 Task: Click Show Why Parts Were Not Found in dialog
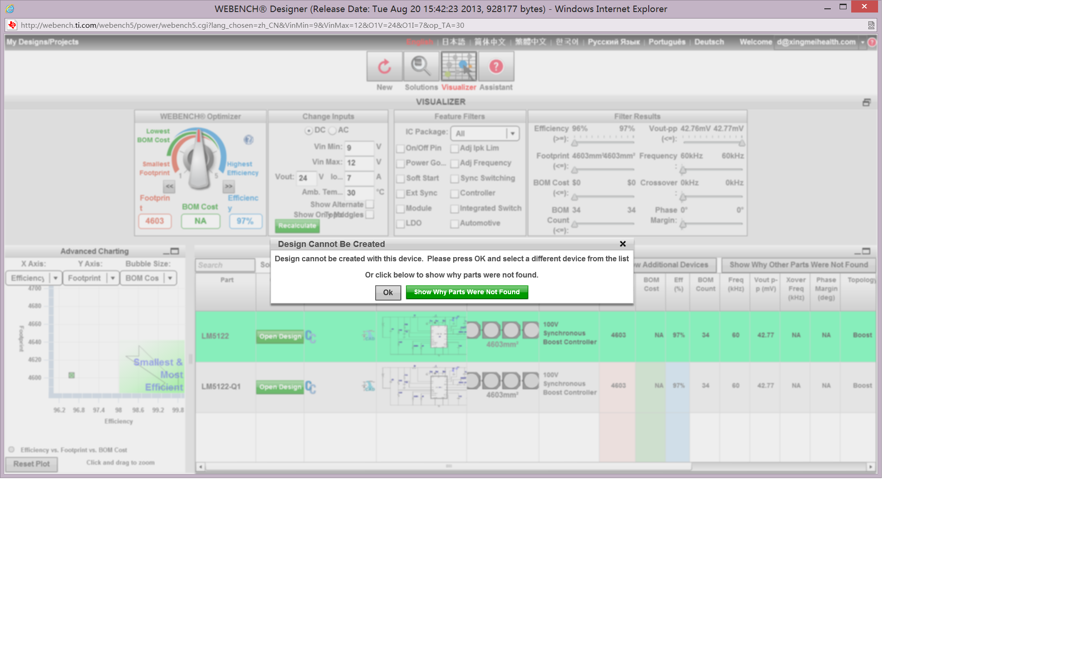[467, 292]
